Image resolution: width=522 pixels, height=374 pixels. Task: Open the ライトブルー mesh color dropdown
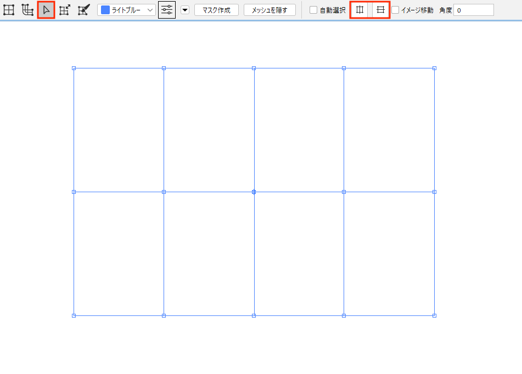coord(126,10)
